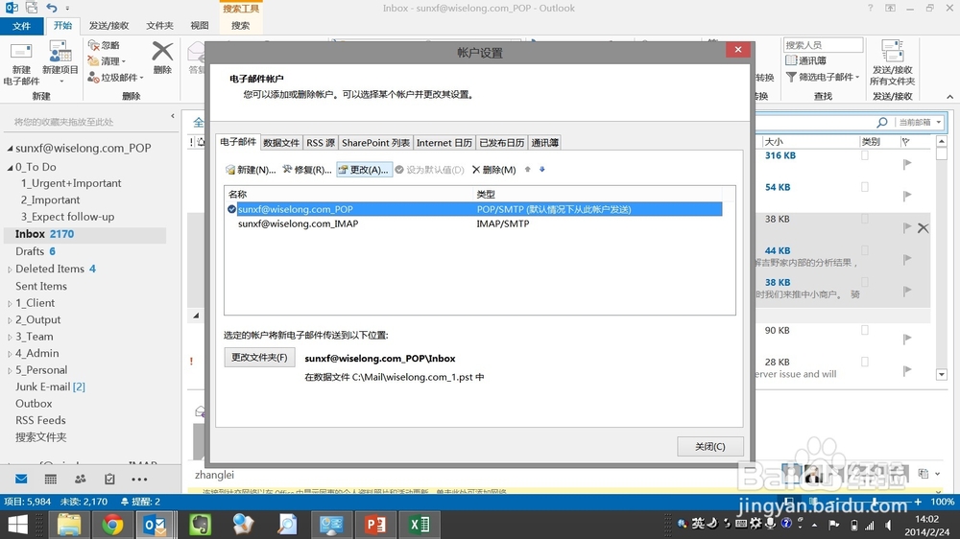Click New Email icon in ribbon
The height and width of the screenshot is (539, 960).
click(21, 52)
